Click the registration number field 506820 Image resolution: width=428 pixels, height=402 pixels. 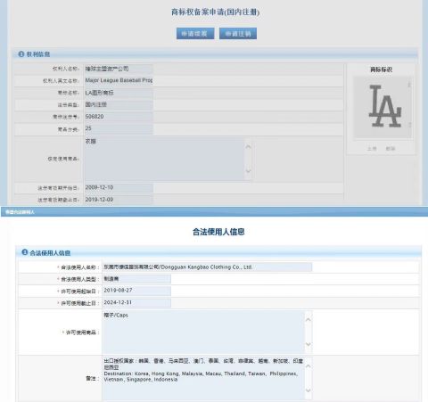tap(119, 117)
